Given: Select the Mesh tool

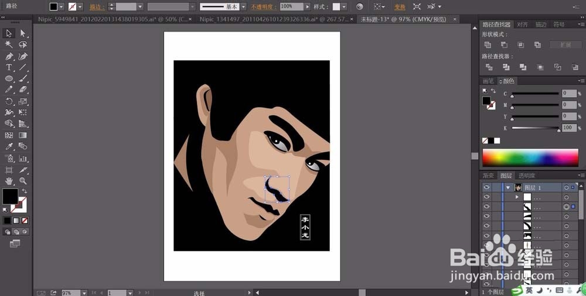Looking at the screenshot, I should tap(9, 135).
